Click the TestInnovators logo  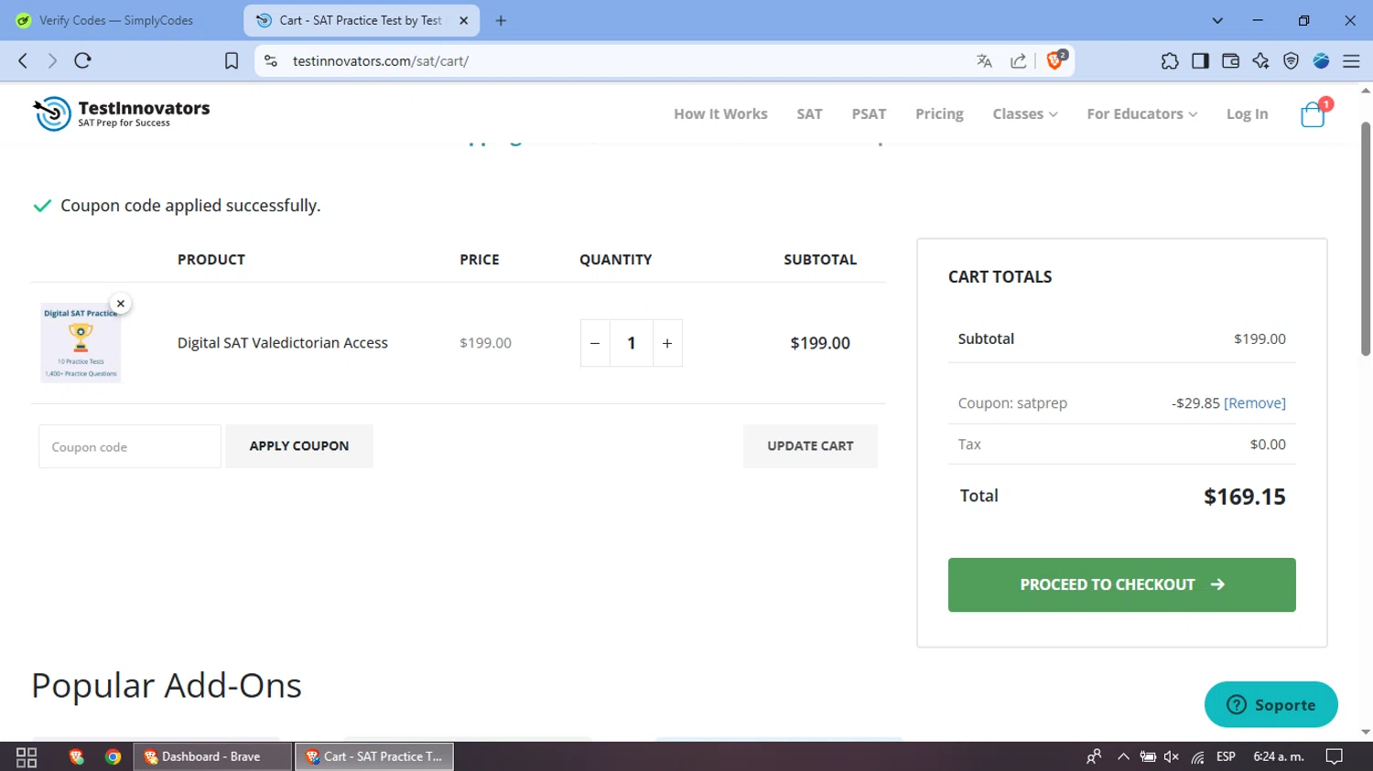[x=122, y=113]
